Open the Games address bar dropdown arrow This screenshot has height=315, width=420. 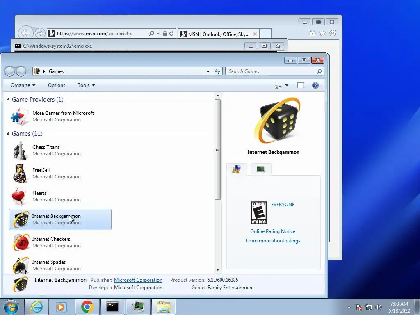pyautogui.click(x=208, y=71)
